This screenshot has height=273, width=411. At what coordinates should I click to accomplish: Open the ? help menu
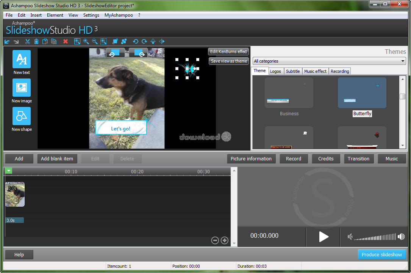click(x=139, y=15)
